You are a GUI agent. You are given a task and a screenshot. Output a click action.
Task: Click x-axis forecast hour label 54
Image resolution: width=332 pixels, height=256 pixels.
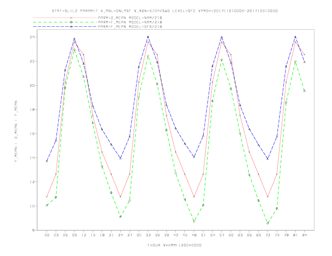tap(213, 235)
